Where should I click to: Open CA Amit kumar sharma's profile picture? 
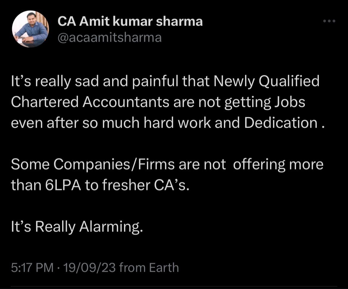click(30, 29)
